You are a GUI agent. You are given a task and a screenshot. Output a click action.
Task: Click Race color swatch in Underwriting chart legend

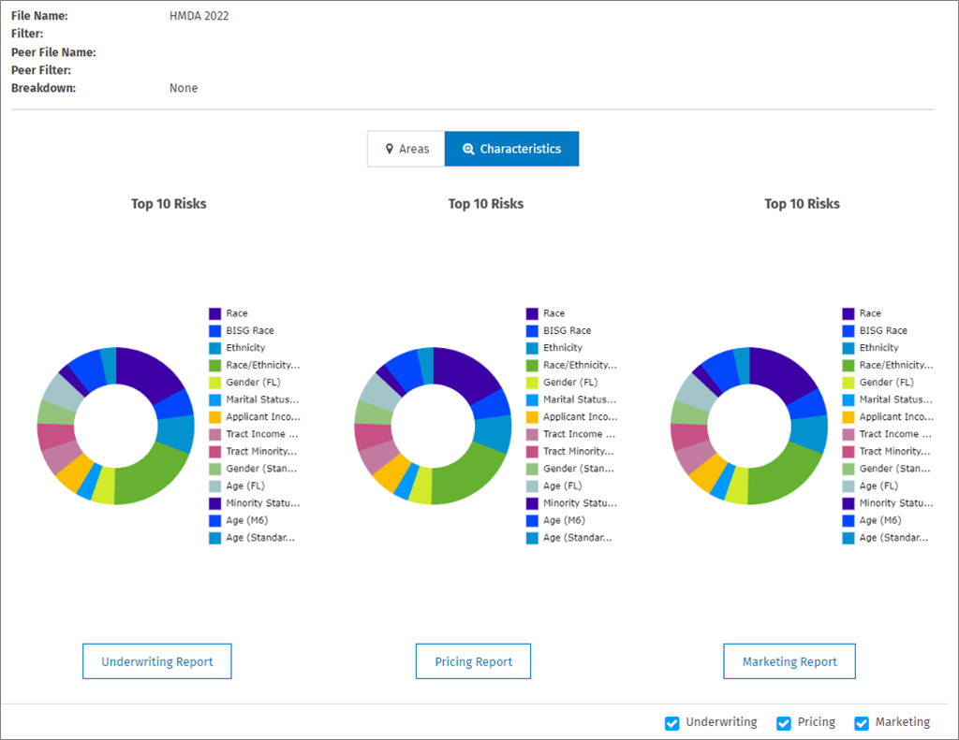pyautogui.click(x=215, y=314)
